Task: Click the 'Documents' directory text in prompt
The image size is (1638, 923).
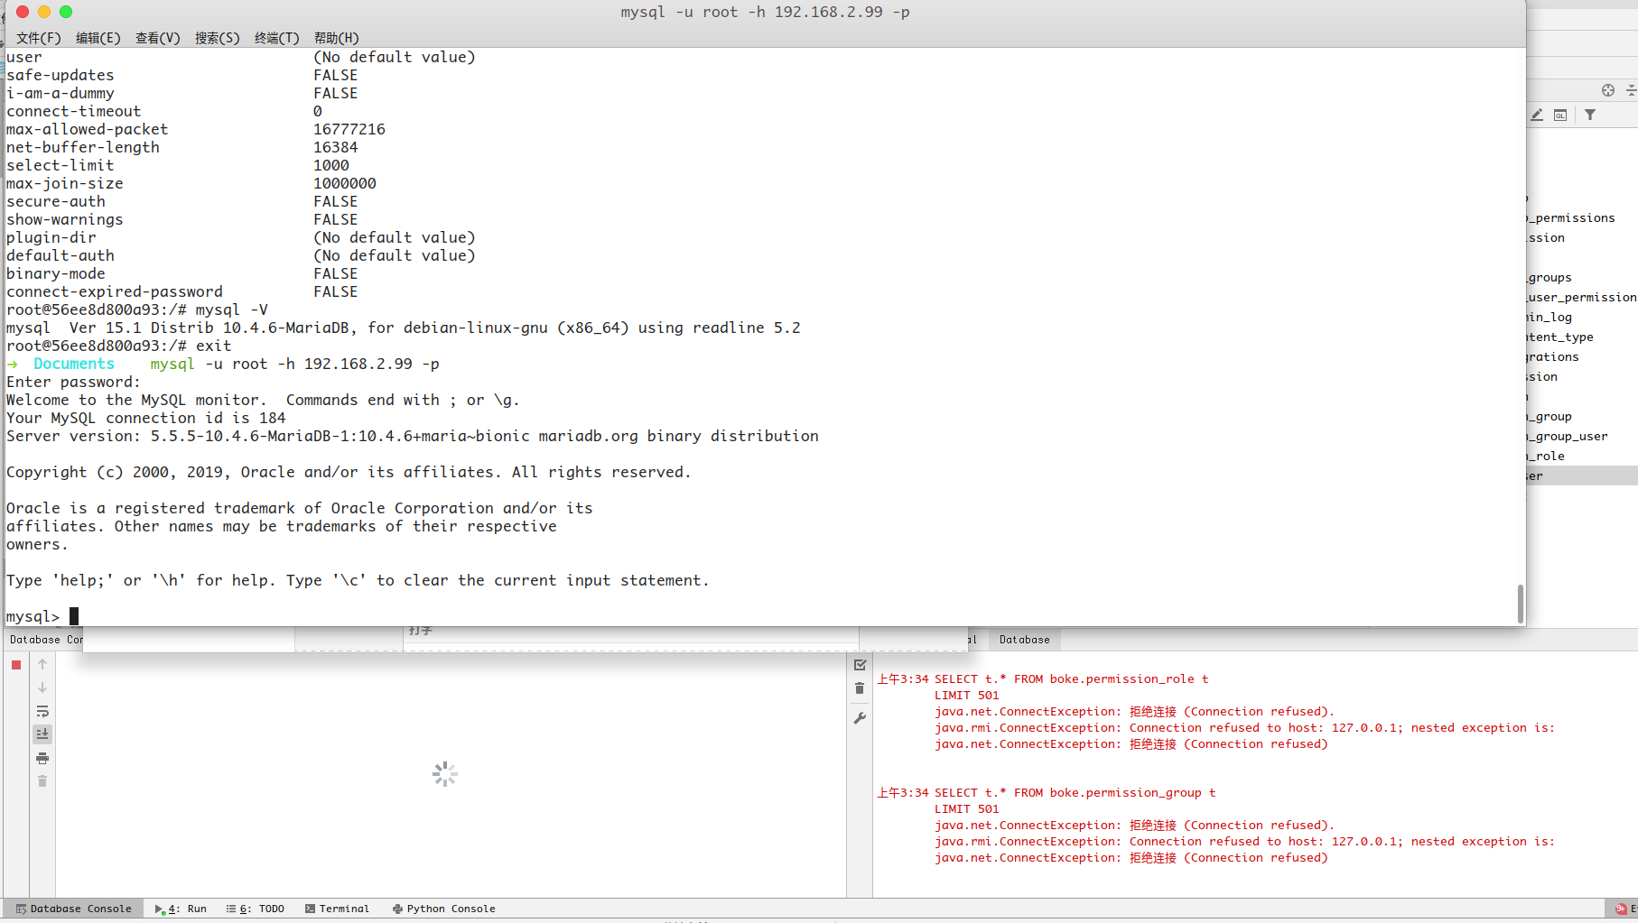Action: [x=74, y=364]
